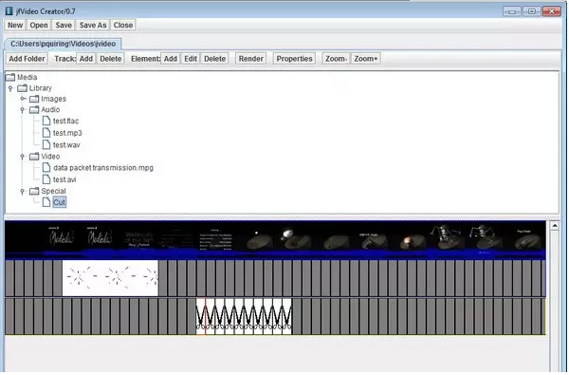Open a project with Open button

[x=39, y=25]
